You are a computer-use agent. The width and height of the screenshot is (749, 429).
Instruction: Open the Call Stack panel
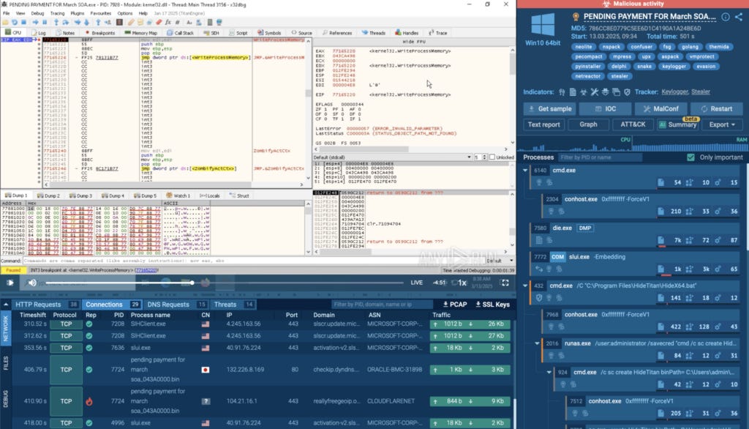[182, 33]
